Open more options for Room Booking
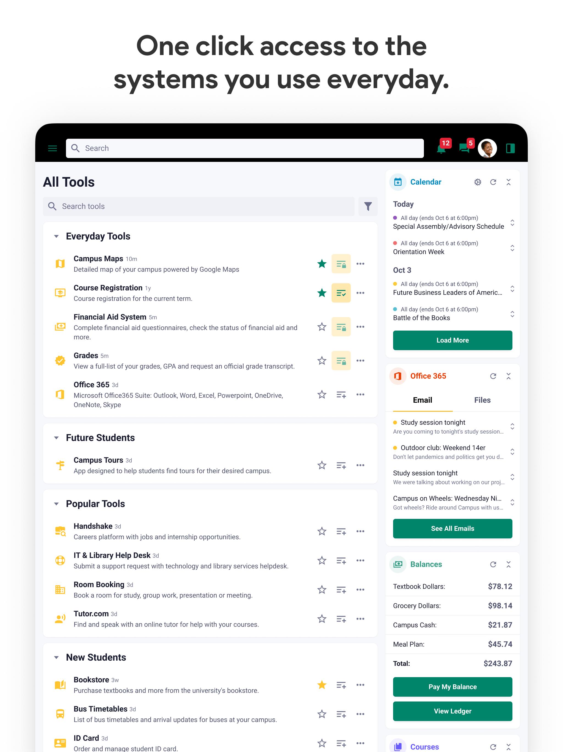Viewport: 563px width, 752px height. click(360, 590)
